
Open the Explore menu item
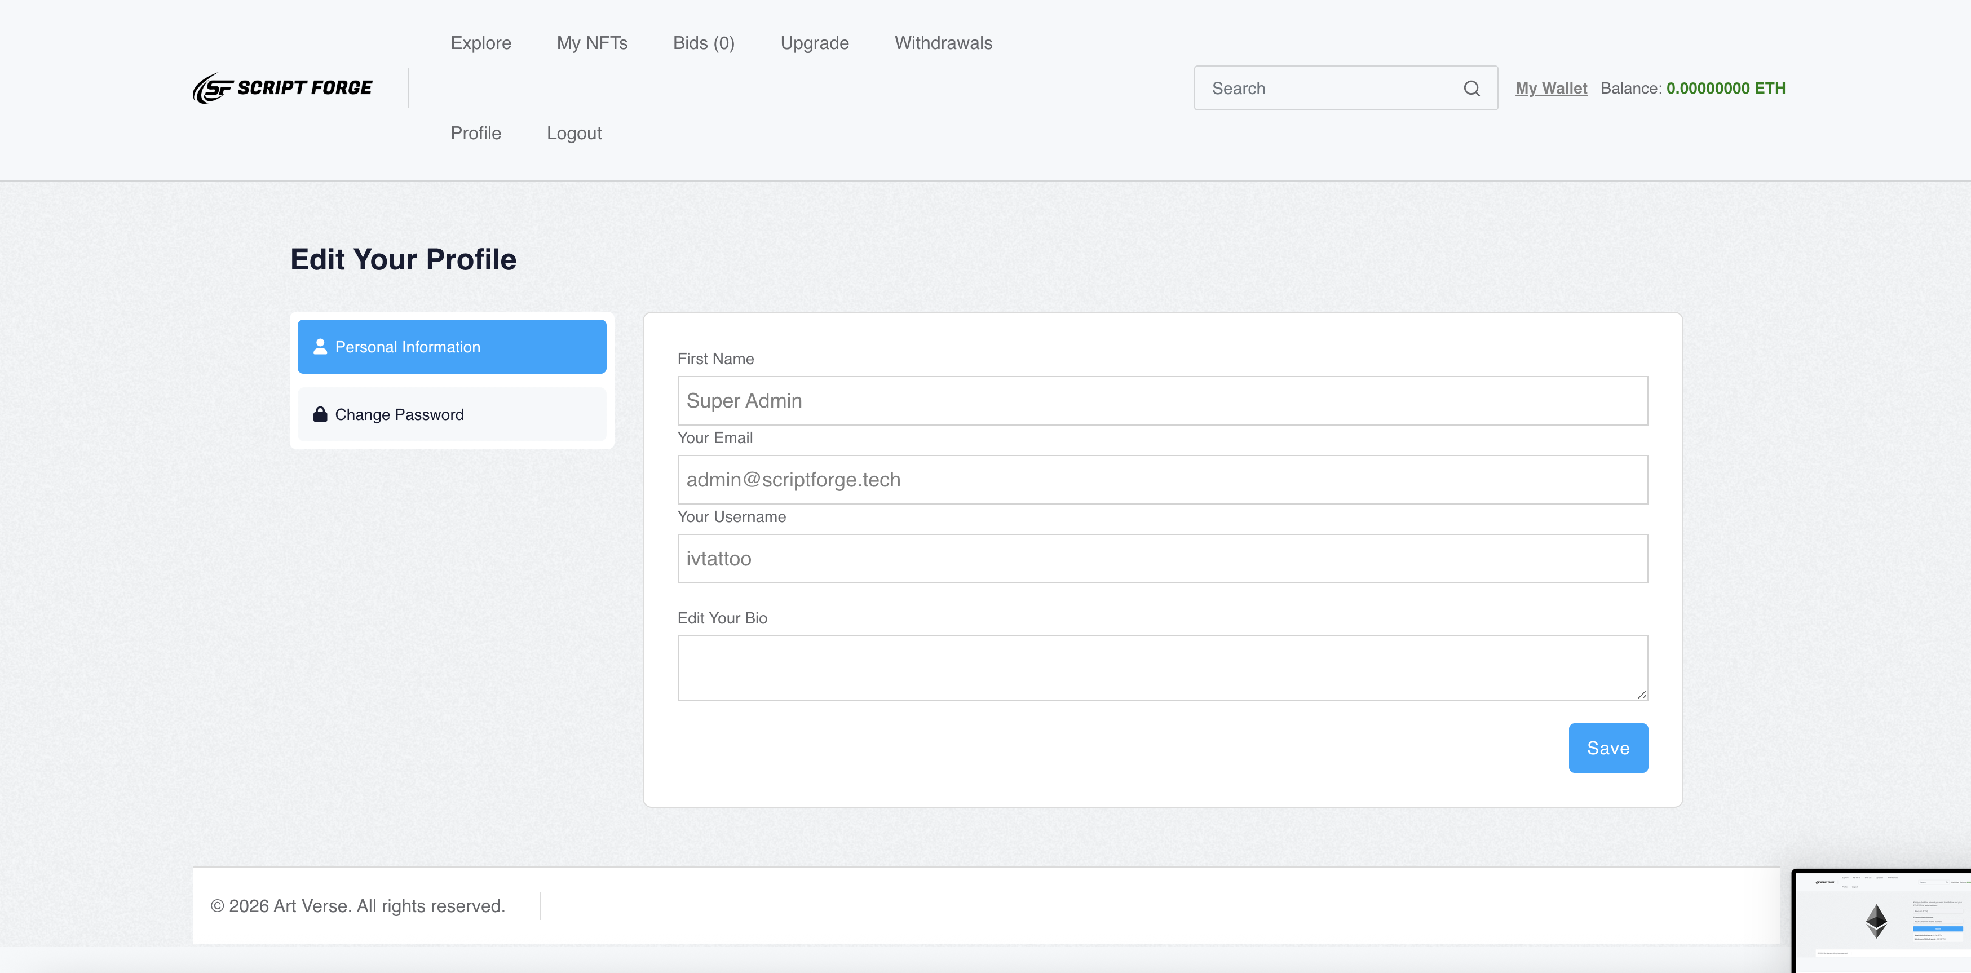(480, 43)
